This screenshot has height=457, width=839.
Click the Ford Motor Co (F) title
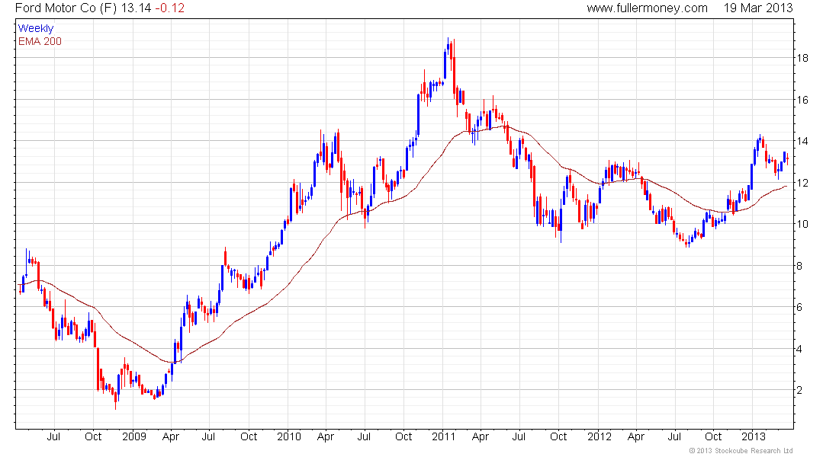[x=66, y=8]
